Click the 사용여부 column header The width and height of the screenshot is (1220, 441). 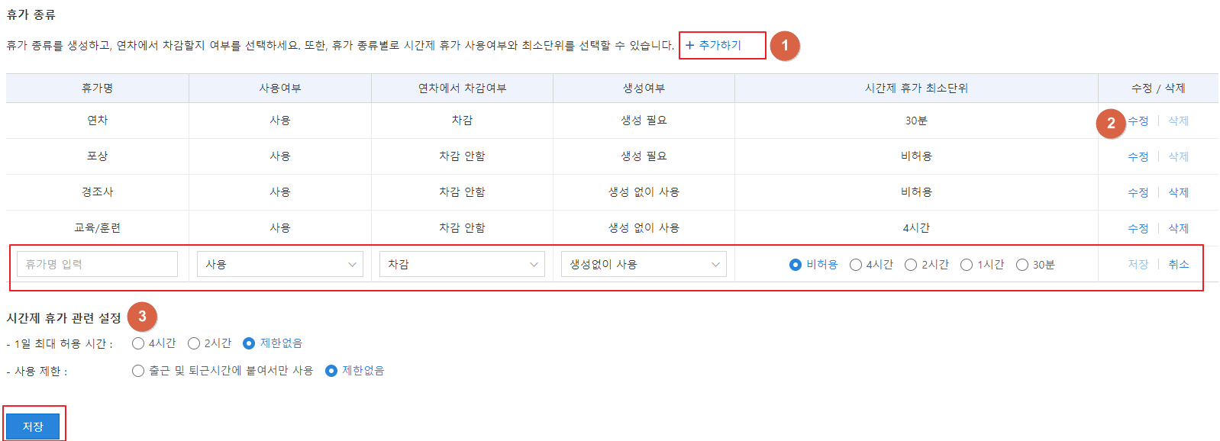280,88
